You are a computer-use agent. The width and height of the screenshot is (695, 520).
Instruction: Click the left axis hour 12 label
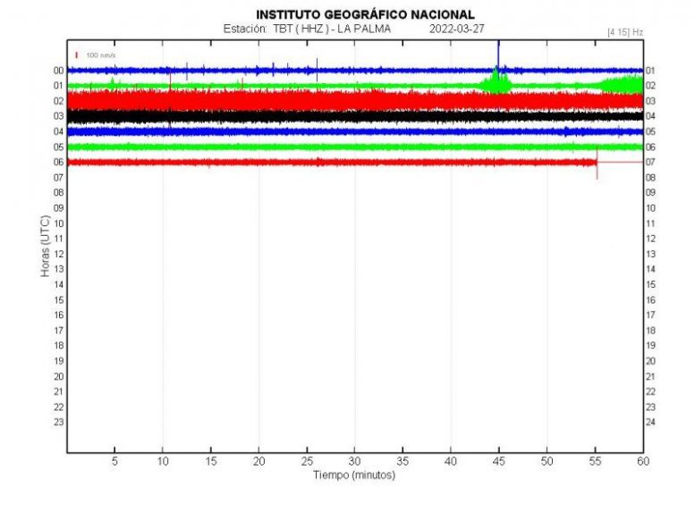tap(58, 254)
